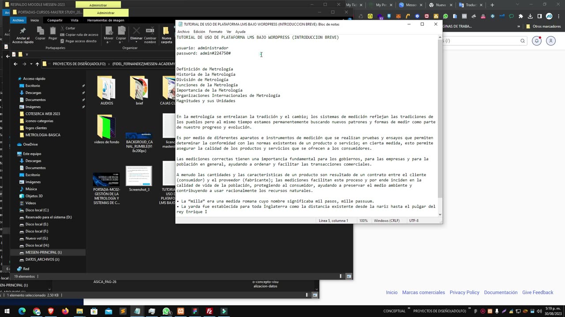The image size is (565, 317).
Task: Click the Nueva carpeta icon
Action: pos(166,31)
